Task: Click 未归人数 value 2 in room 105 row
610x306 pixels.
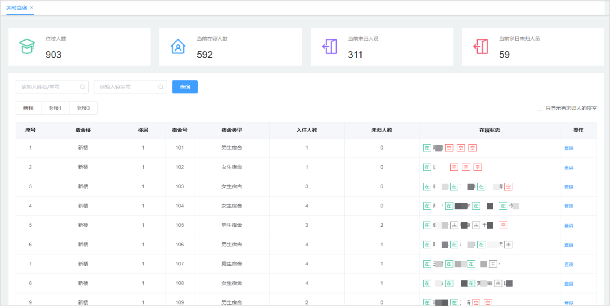Action: [x=382, y=225]
